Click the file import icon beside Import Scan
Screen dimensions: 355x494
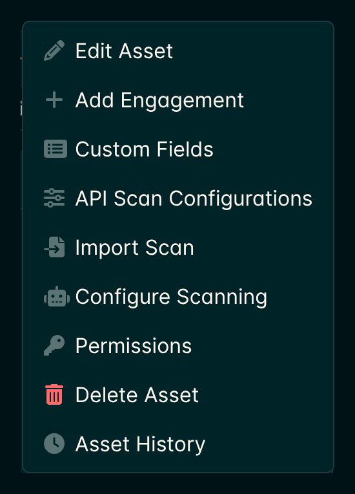click(54, 247)
